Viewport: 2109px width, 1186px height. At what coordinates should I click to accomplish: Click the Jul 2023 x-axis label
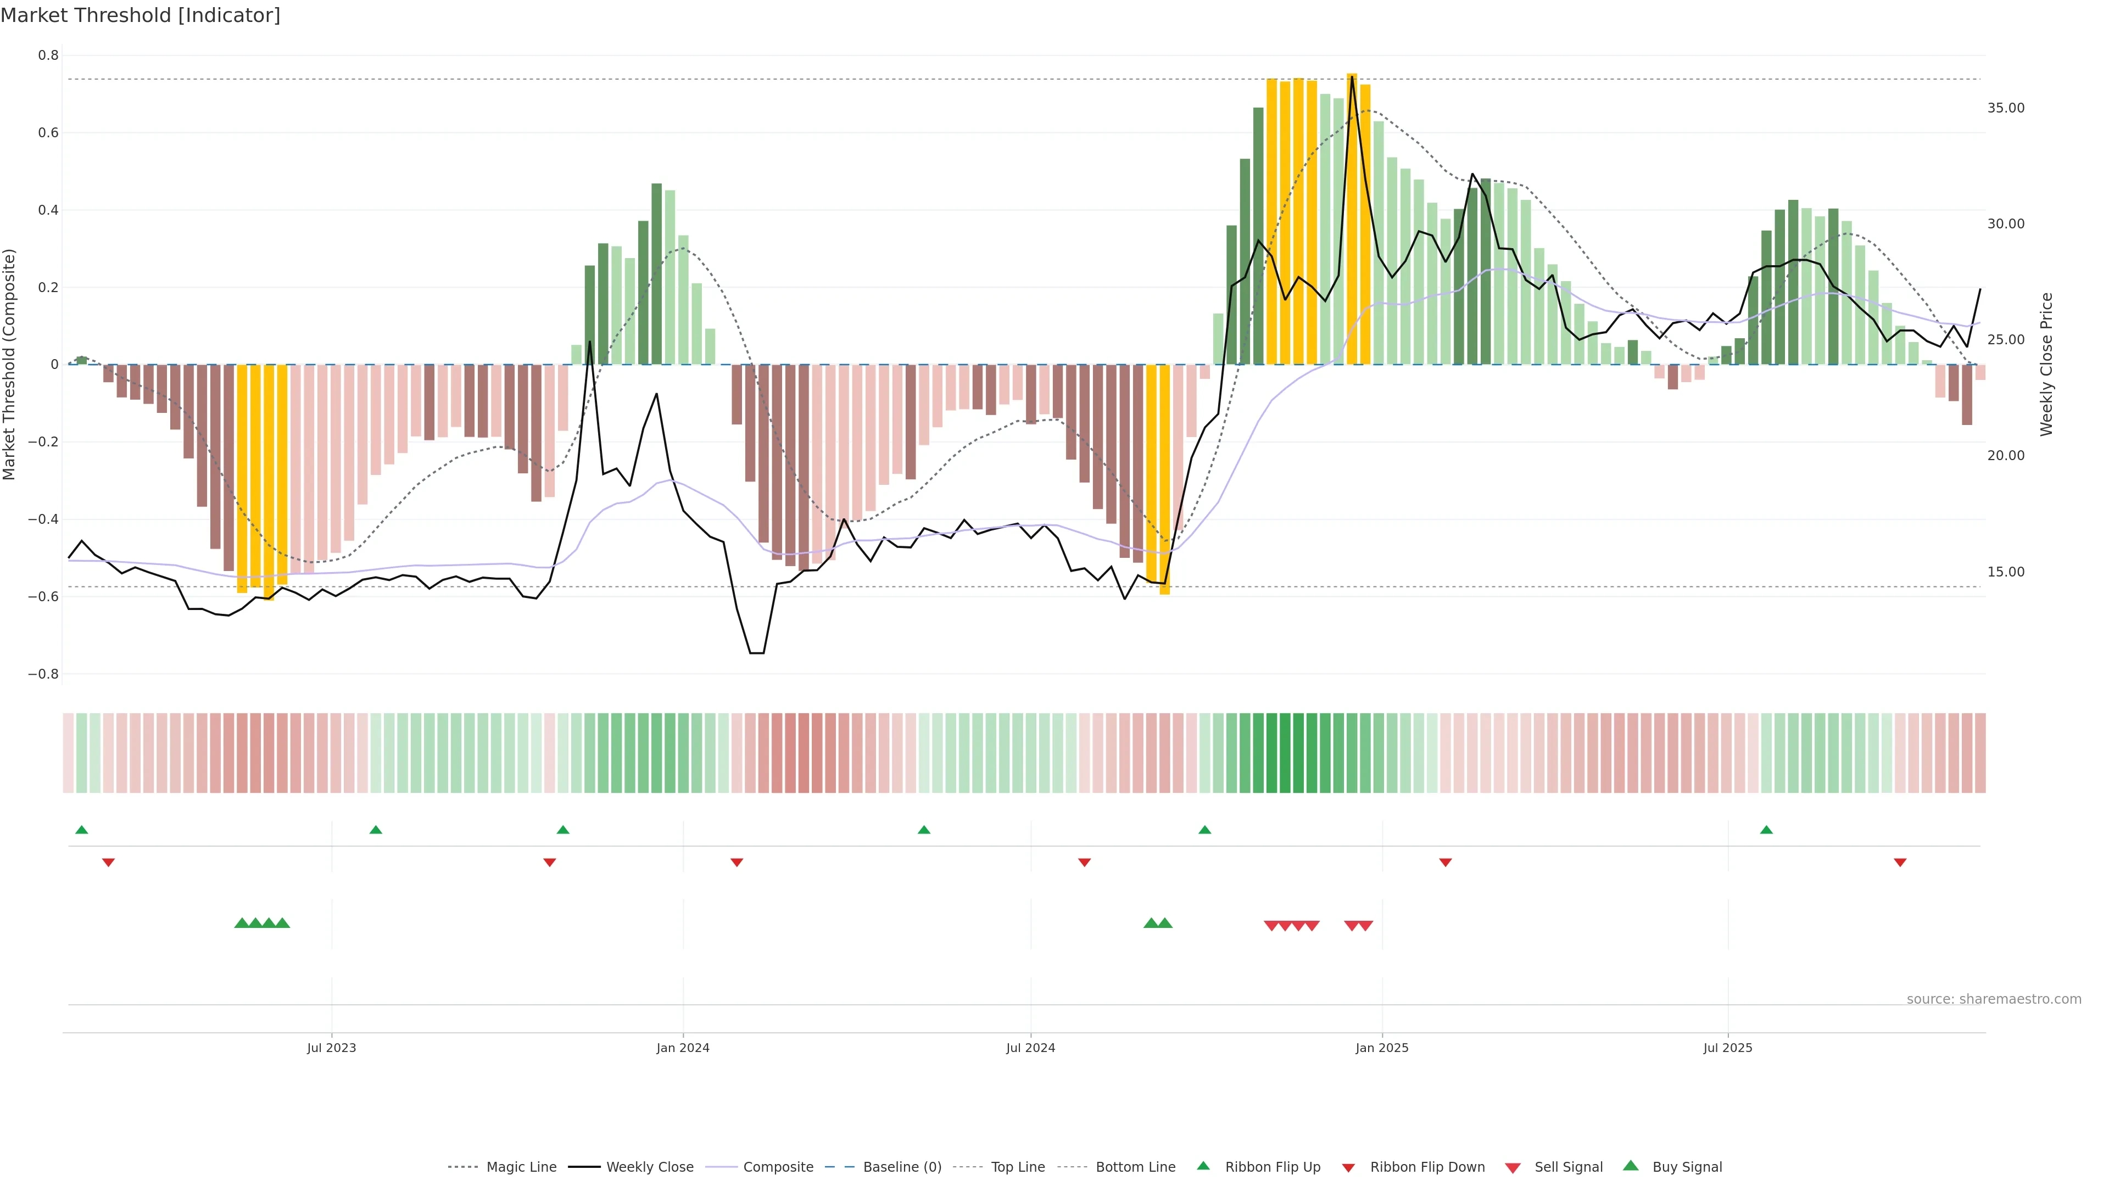coord(332,1048)
